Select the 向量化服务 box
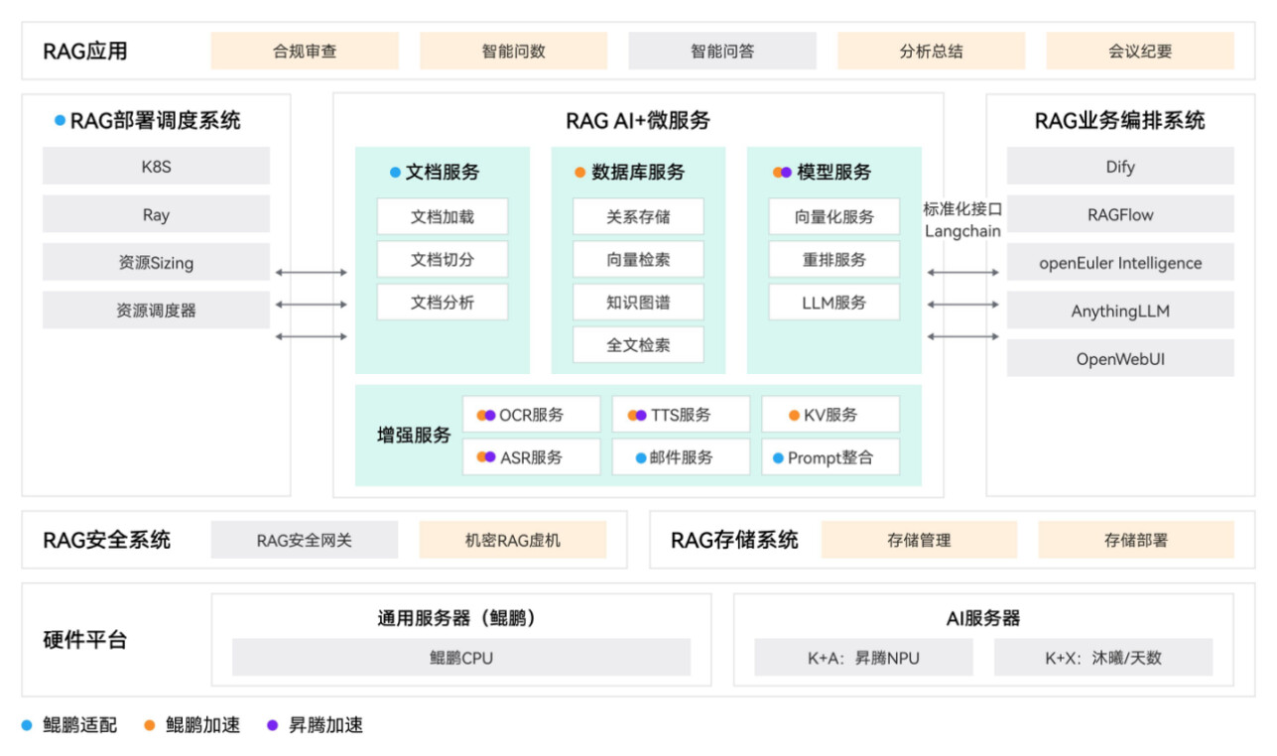 pyautogui.click(x=834, y=216)
